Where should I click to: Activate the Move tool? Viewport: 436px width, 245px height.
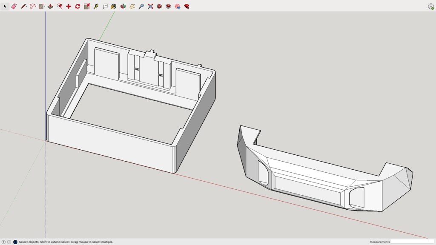click(x=69, y=6)
